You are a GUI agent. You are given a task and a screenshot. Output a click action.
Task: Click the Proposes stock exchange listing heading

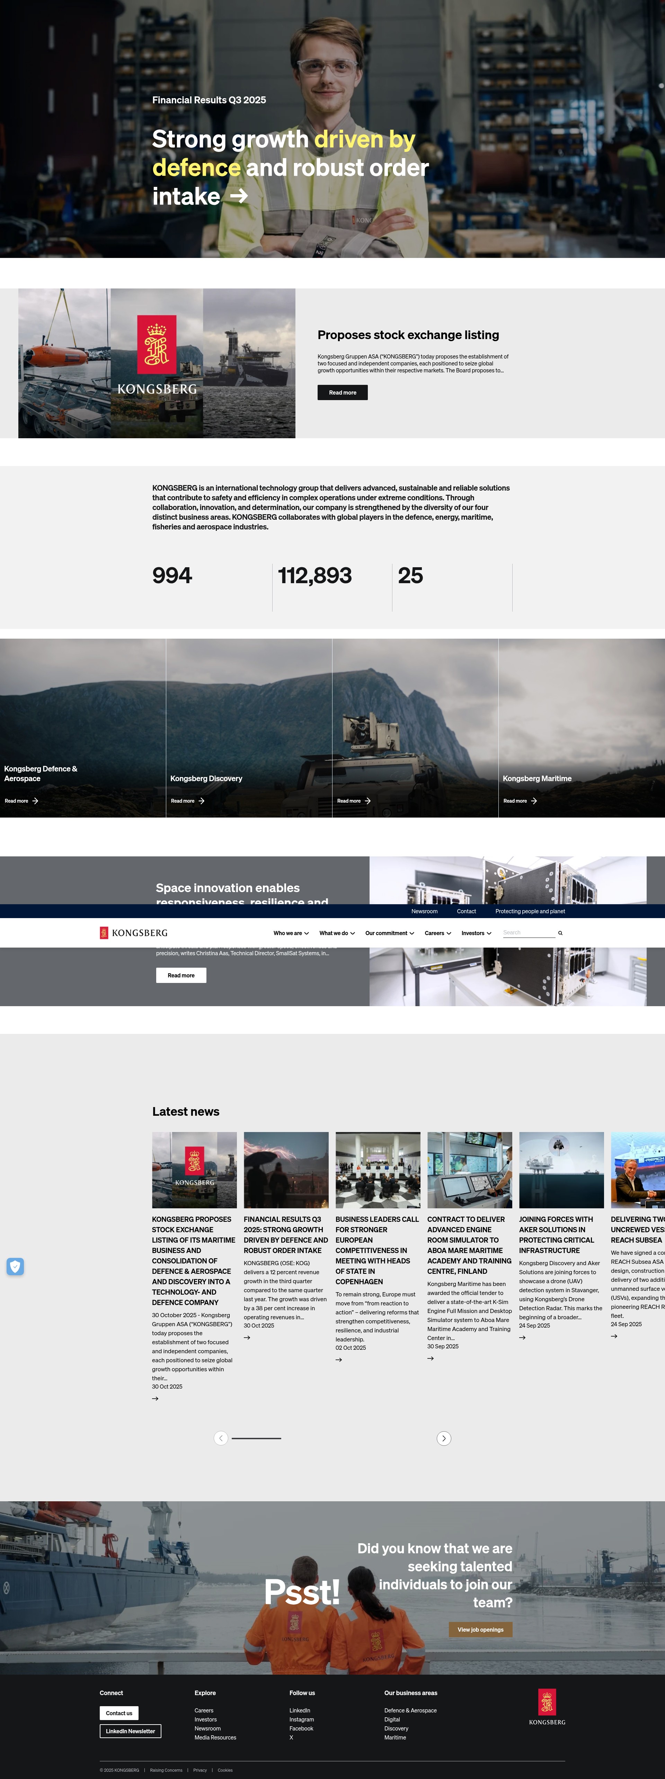click(408, 335)
